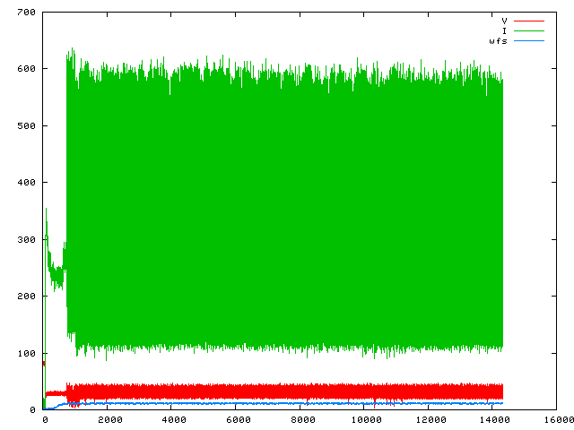Screen dimensions: 574x430
Task: Click the 8000 x-axis tick label
Action: click(300, 419)
